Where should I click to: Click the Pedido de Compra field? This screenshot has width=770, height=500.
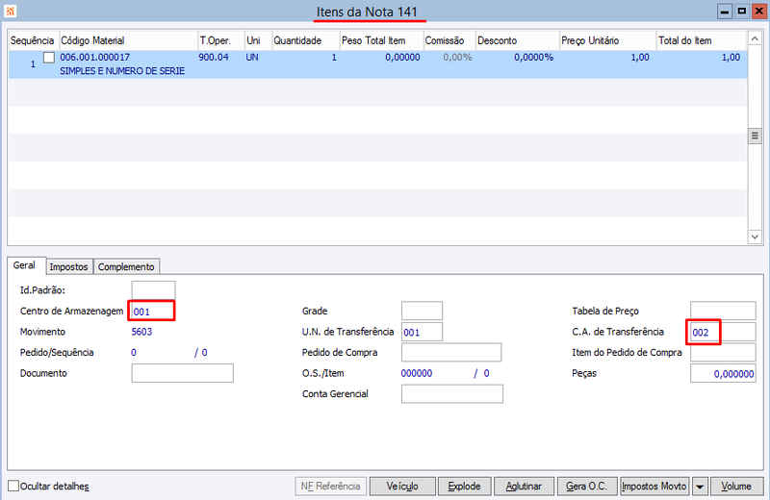(x=451, y=352)
